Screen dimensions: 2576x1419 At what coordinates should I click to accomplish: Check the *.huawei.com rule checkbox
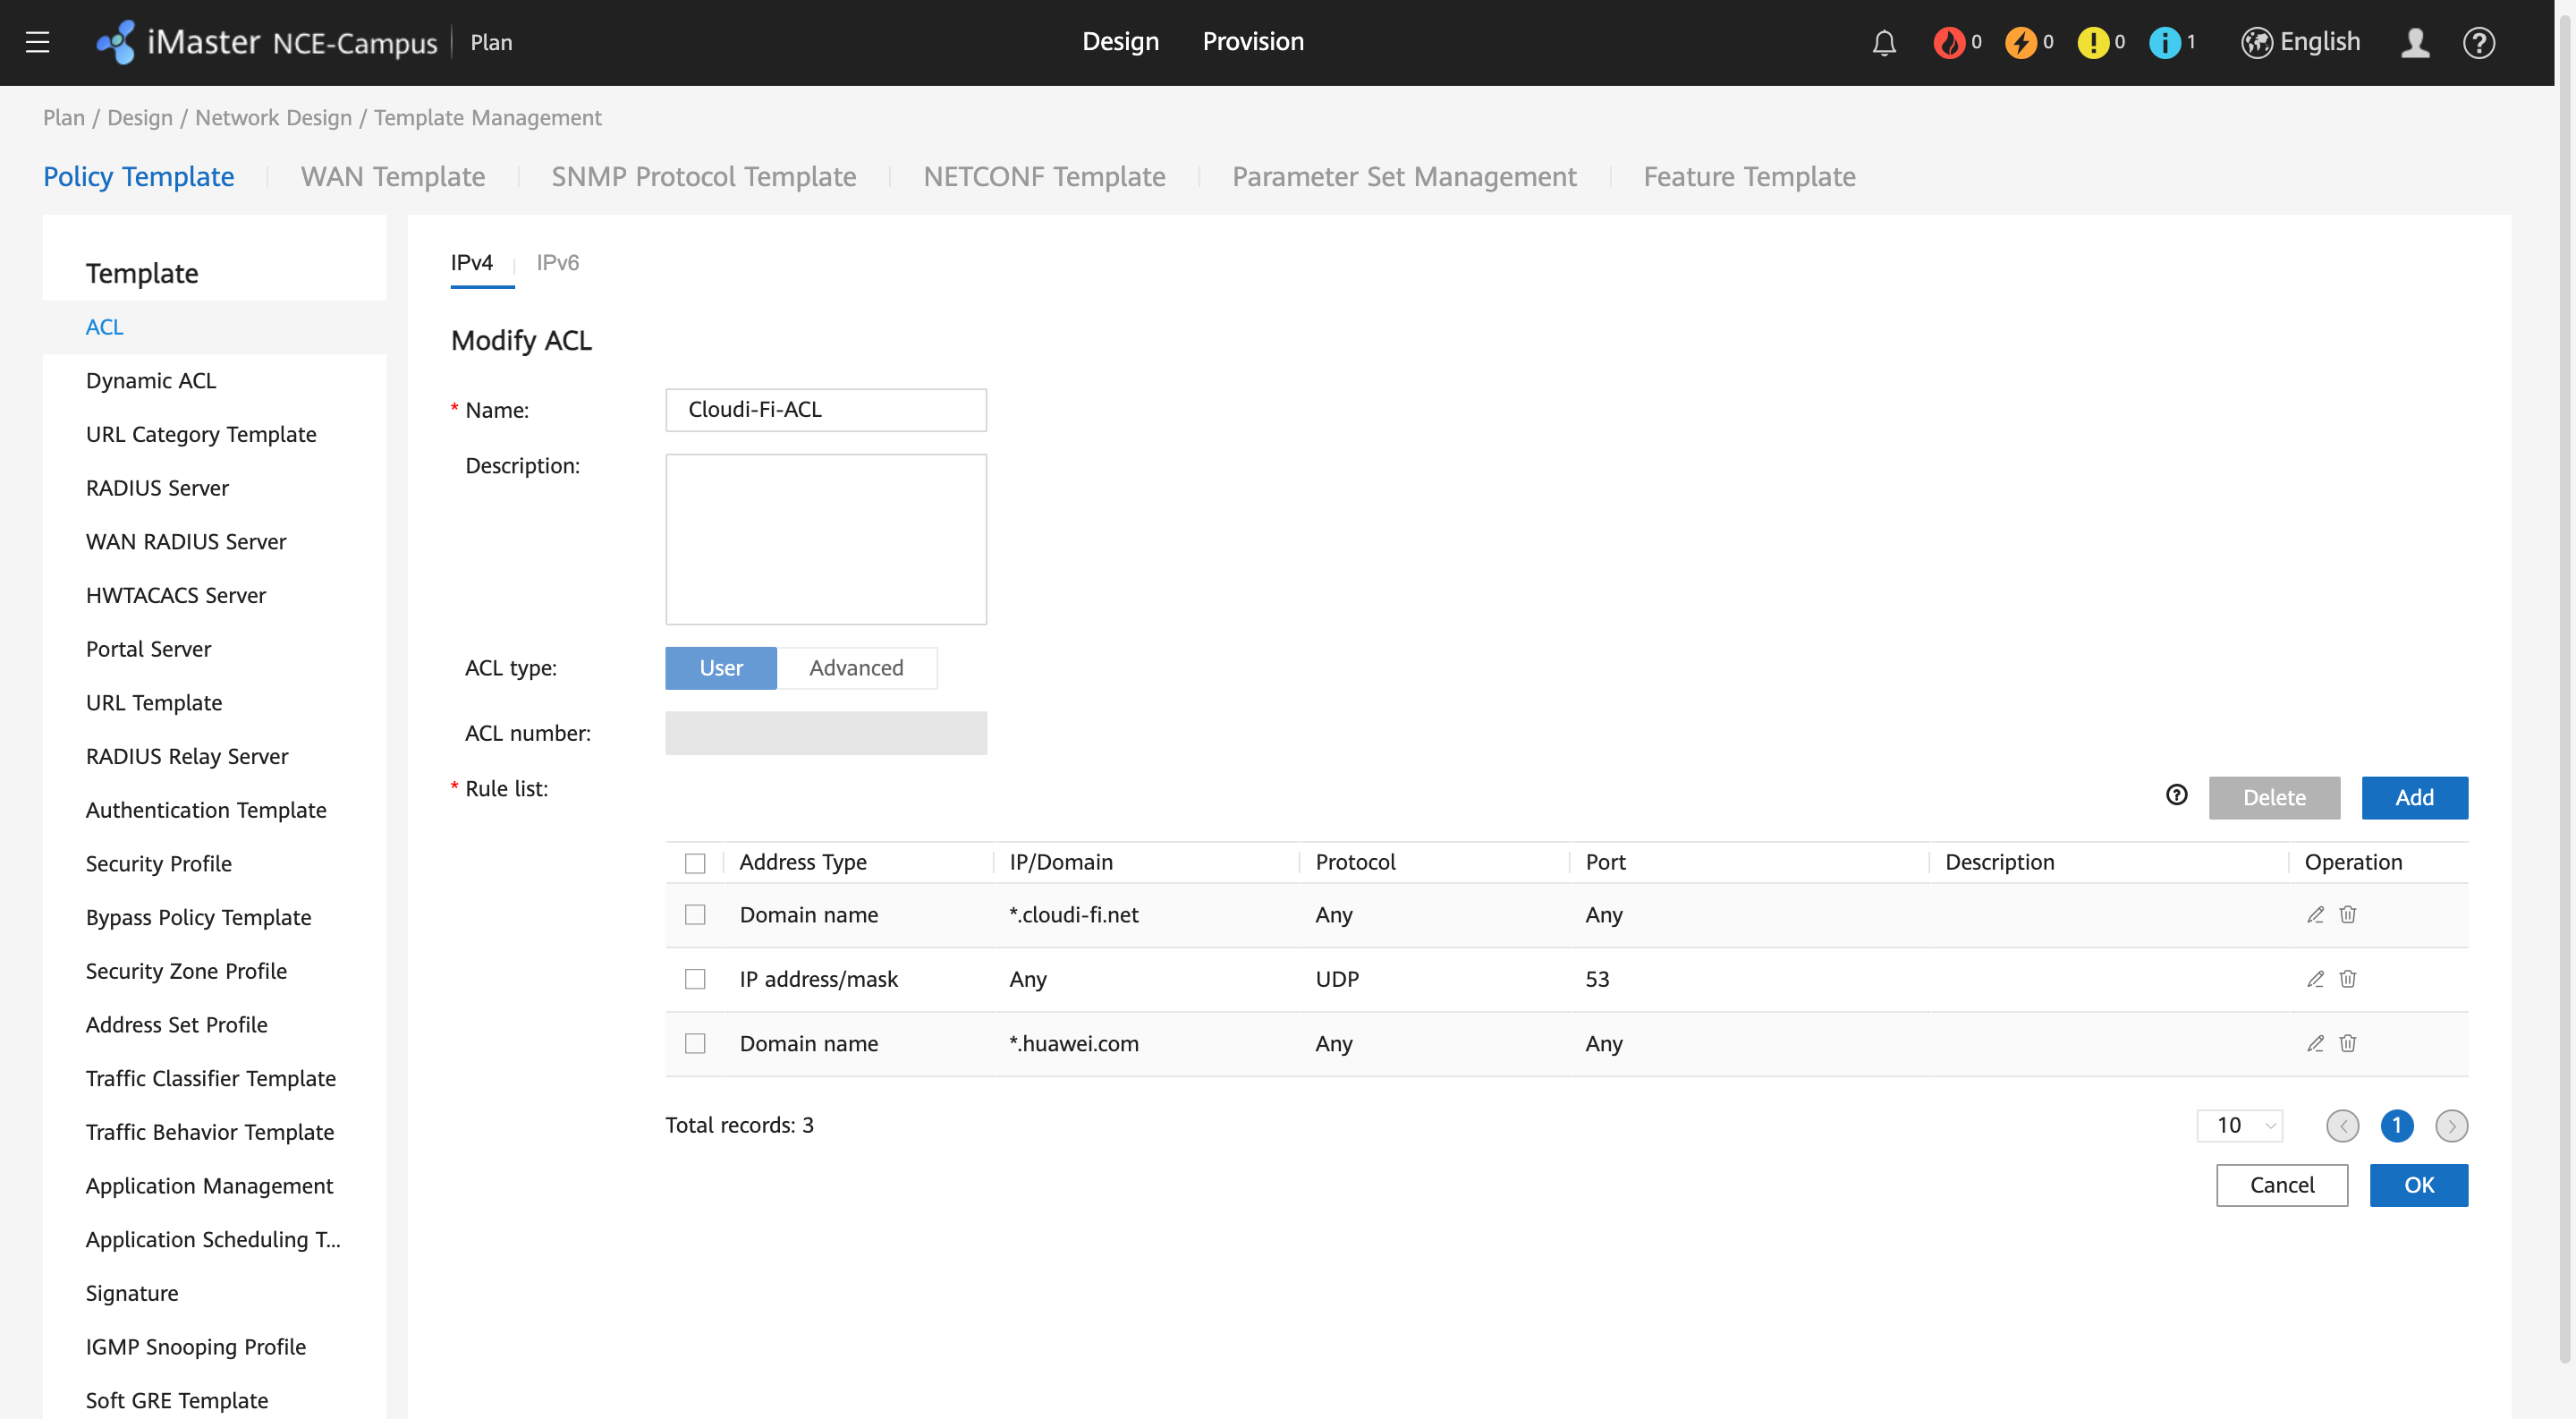695,1043
